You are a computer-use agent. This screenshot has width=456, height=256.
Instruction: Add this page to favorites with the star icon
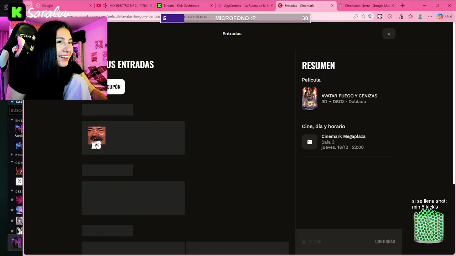tap(363, 16)
